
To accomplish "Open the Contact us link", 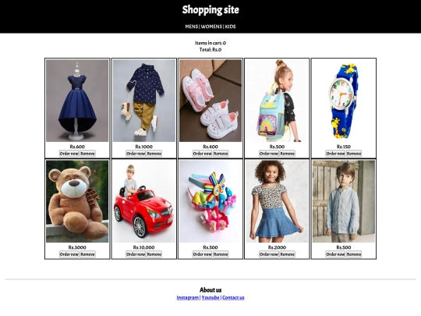I will 233,297.
